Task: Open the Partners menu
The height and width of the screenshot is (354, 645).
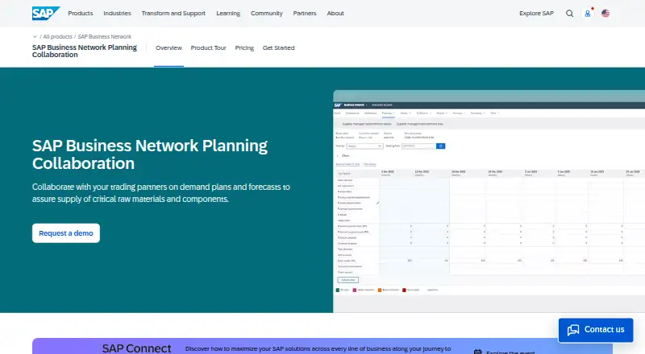Action: (x=305, y=13)
